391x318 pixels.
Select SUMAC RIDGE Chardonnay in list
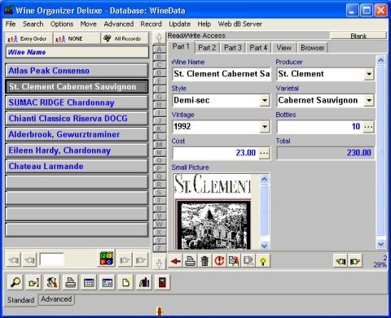click(x=77, y=102)
